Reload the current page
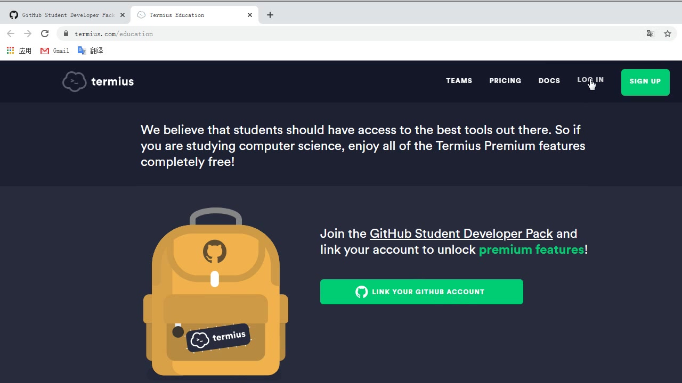Viewport: 682px width, 383px height. (45, 33)
